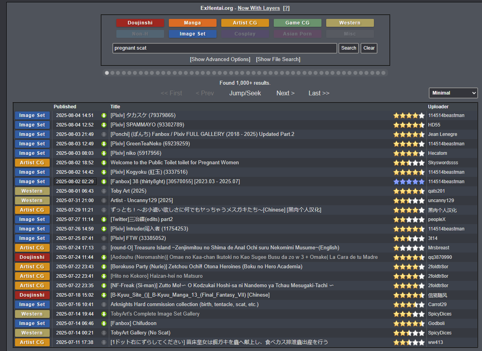
Task: Click download arrow beside 2025-07-22 23:43
Action: tap(104, 267)
